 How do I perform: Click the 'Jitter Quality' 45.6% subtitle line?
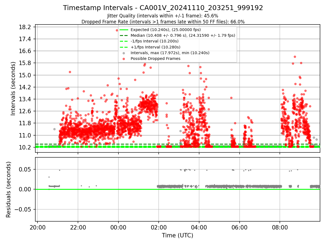[163, 16]
